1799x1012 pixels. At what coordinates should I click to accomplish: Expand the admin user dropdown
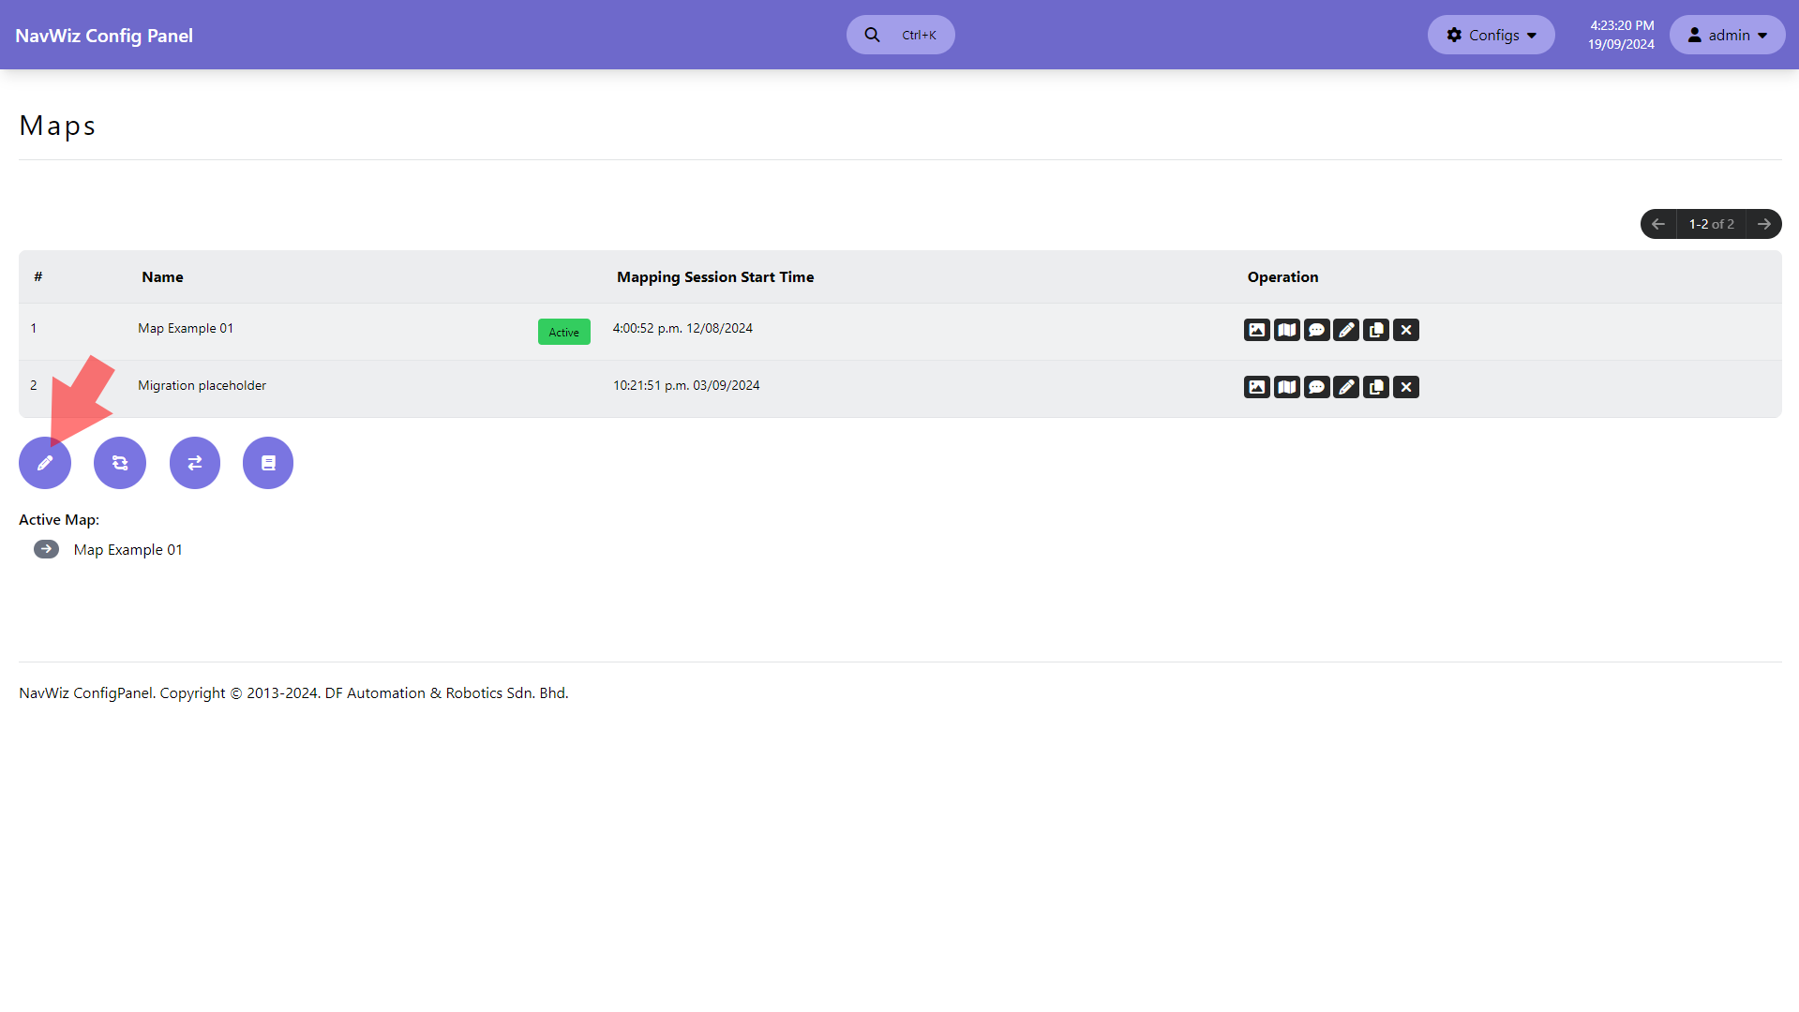click(x=1727, y=35)
